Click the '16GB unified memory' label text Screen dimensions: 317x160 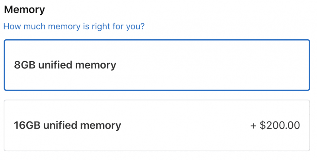click(x=67, y=126)
